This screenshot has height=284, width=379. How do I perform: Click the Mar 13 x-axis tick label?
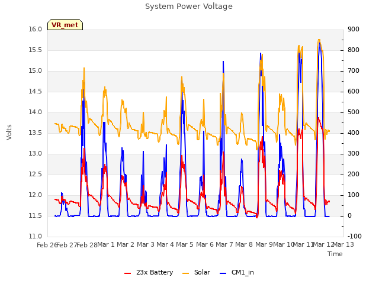(343, 244)
